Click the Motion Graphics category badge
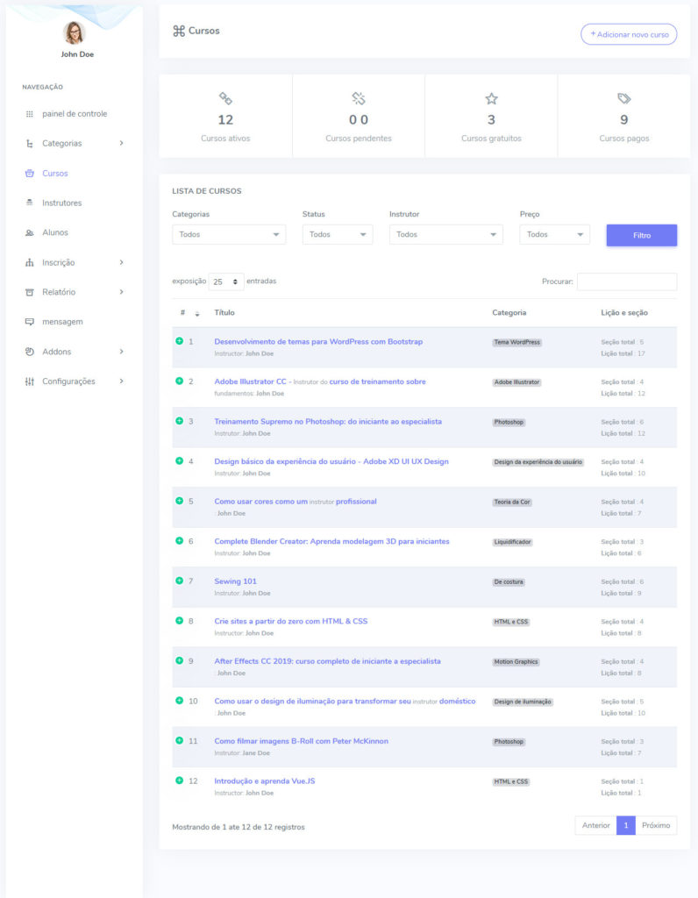Image resolution: width=698 pixels, height=898 pixels. coord(516,662)
